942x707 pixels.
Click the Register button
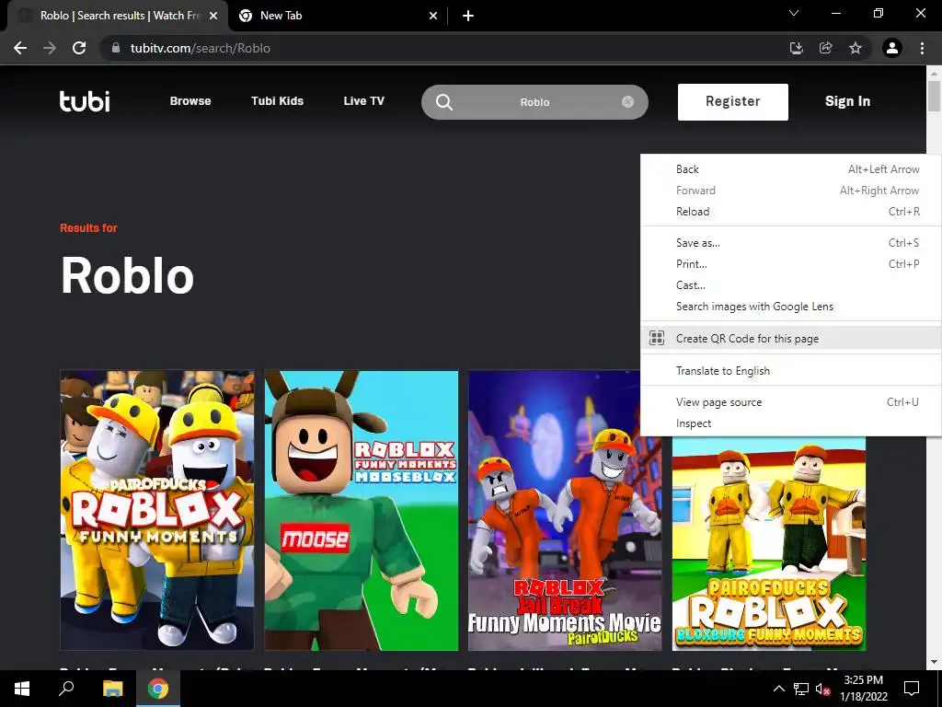733,101
